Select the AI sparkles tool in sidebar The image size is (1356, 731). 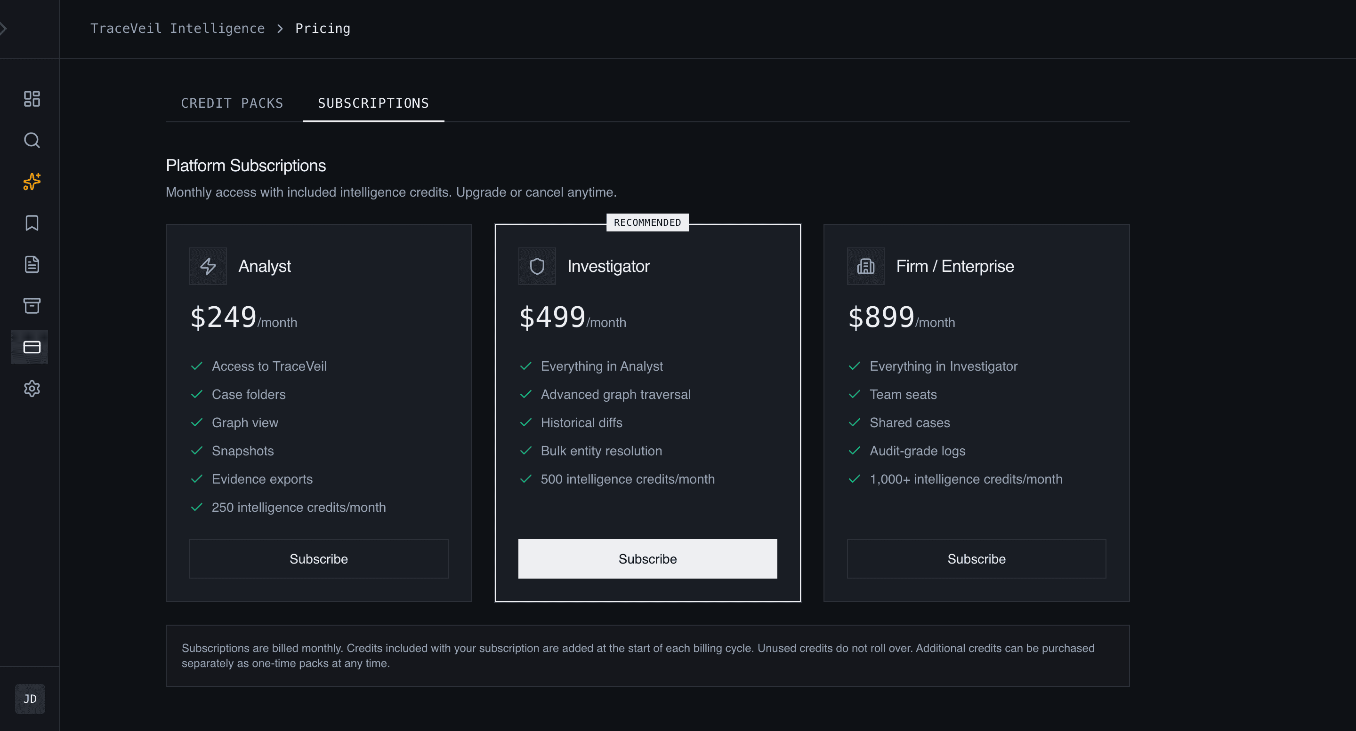pos(31,182)
